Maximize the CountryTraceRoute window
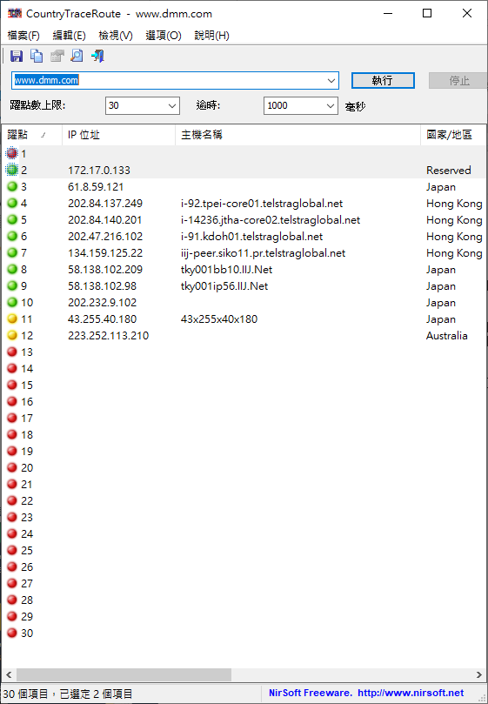The height and width of the screenshot is (704, 488). click(427, 13)
